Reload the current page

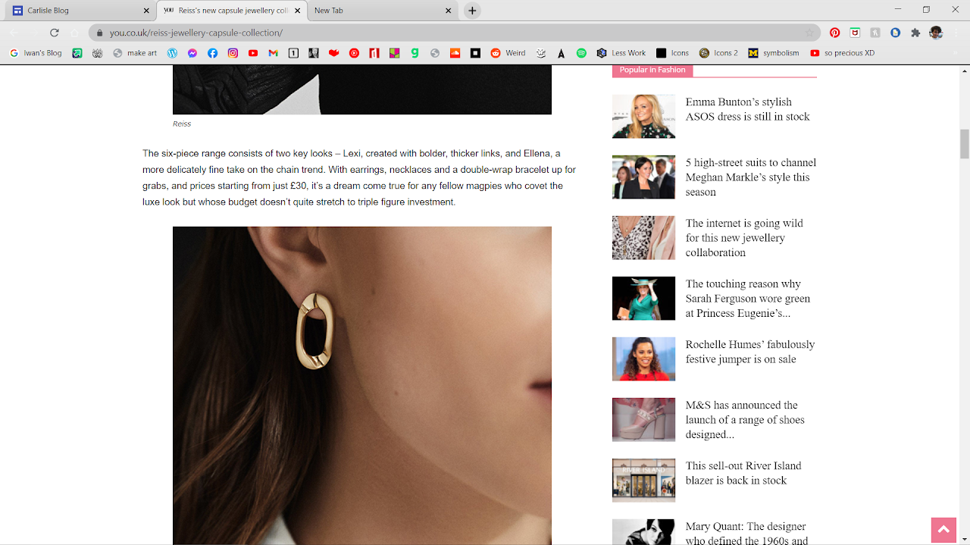click(55, 33)
